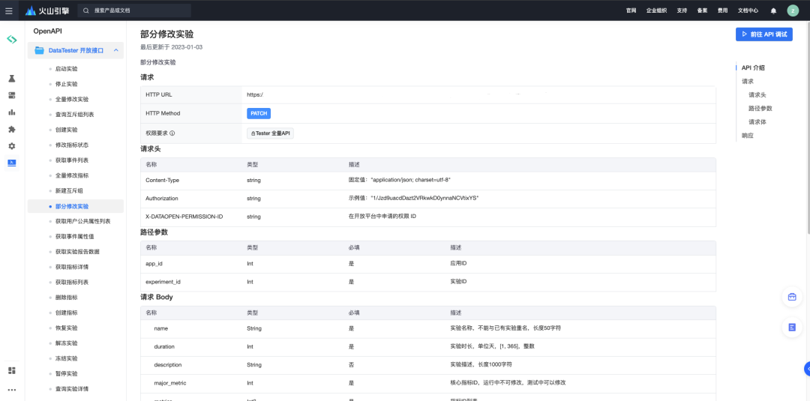Click the flask experiment icon in sidebar

[x=12, y=79]
